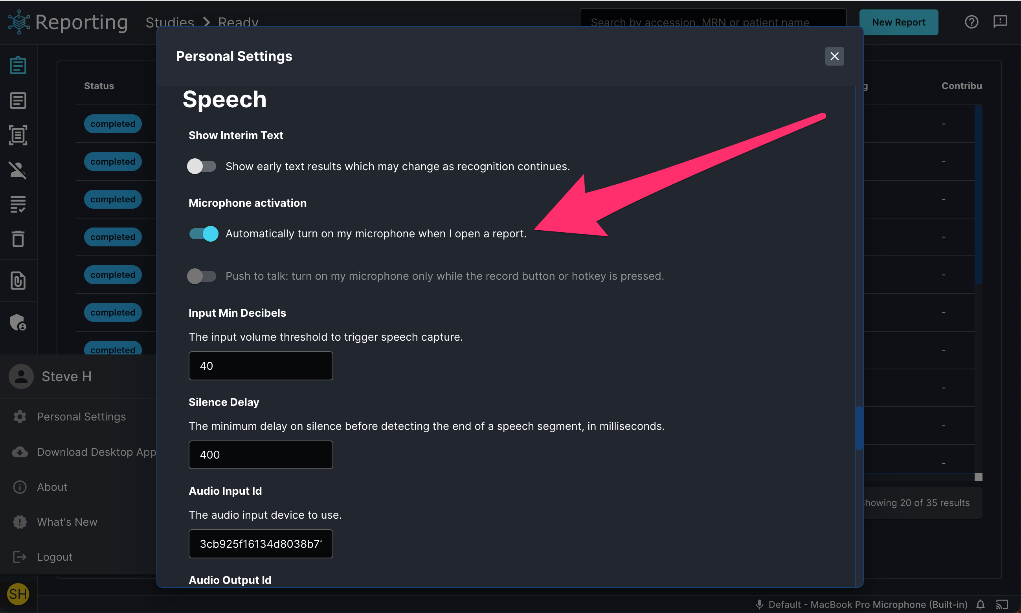Click the Silence Delay input field

261,455
